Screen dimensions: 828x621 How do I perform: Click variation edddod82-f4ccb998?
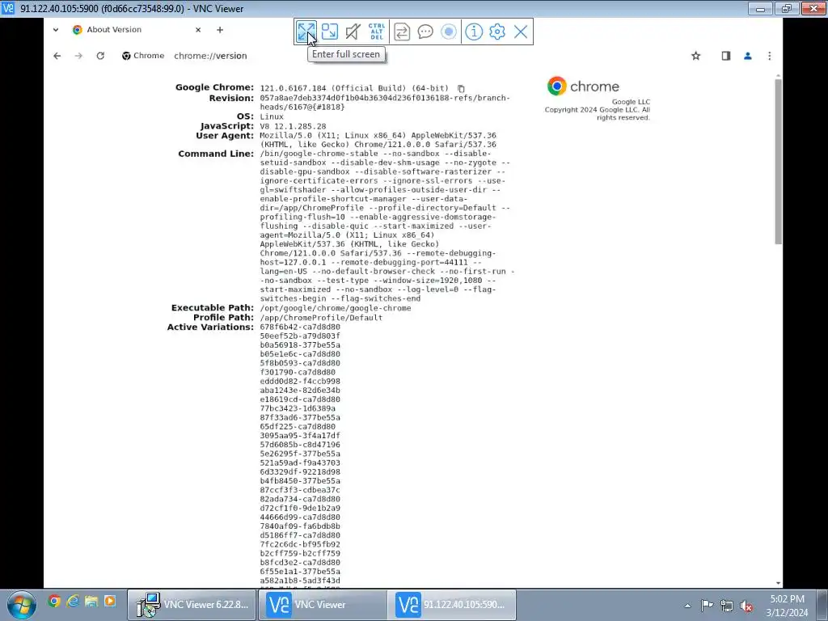[300, 382]
